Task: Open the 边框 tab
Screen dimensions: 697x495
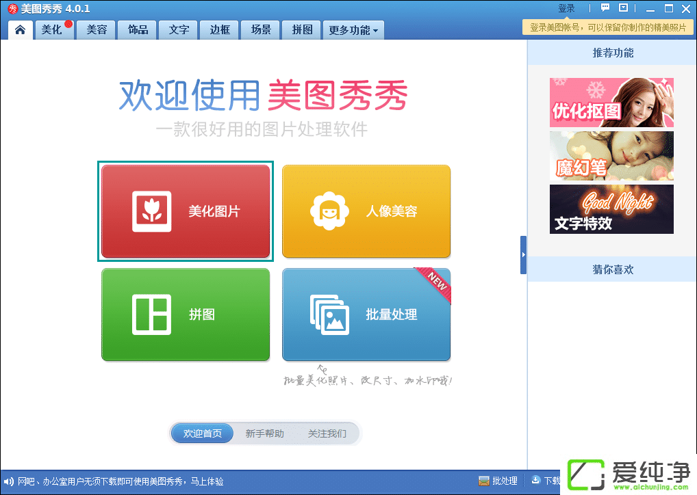Action: click(220, 30)
